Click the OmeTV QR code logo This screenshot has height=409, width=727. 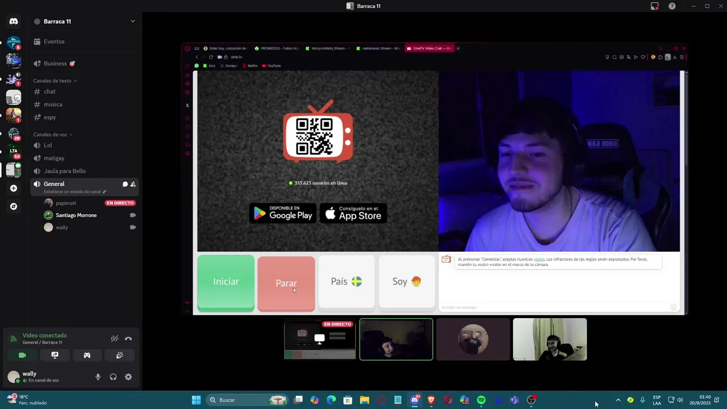[317, 132]
